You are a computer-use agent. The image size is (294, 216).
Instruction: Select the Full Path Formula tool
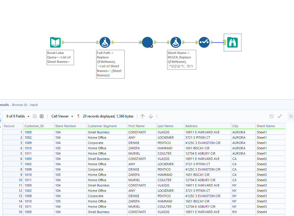pyautogui.click(x=105, y=42)
